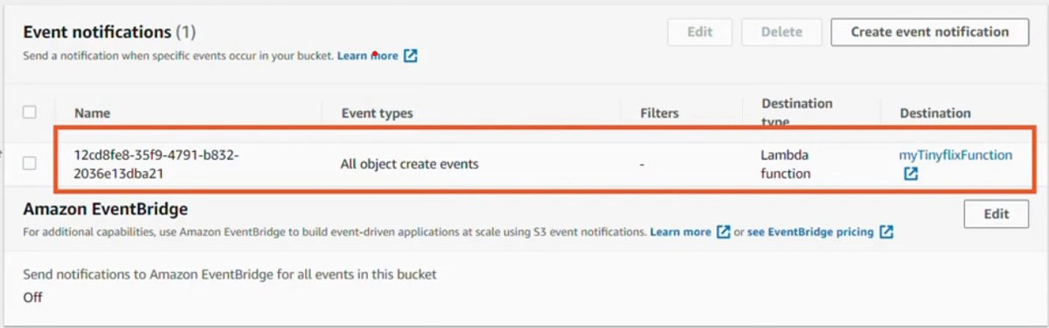Click external icon beside EventBridge Learn more
Viewport: 1049px width, 328px height.
tap(723, 232)
